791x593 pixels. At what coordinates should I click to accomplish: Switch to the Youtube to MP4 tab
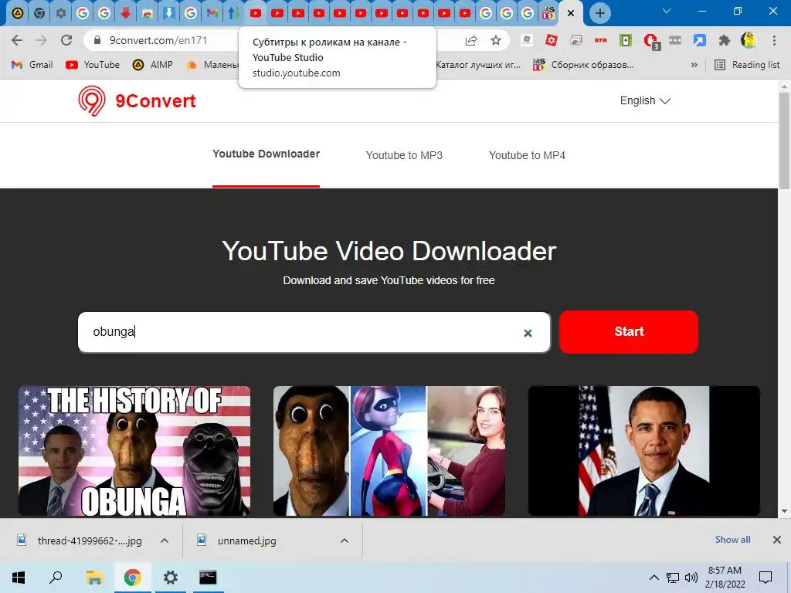(x=527, y=155)
